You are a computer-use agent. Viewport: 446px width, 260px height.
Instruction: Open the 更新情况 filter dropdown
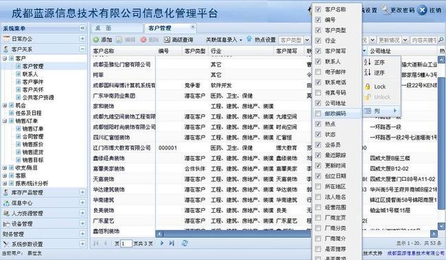point(406,40)
